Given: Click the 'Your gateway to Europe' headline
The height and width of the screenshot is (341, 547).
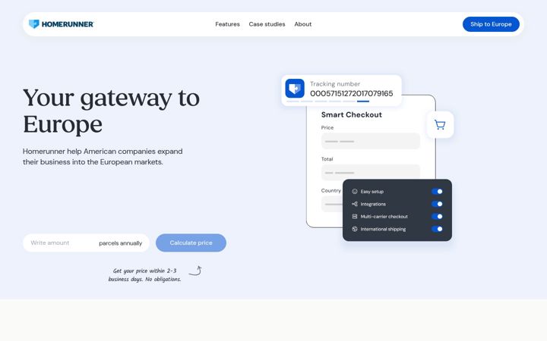Looking at the screenshot, I should (111, 111).
